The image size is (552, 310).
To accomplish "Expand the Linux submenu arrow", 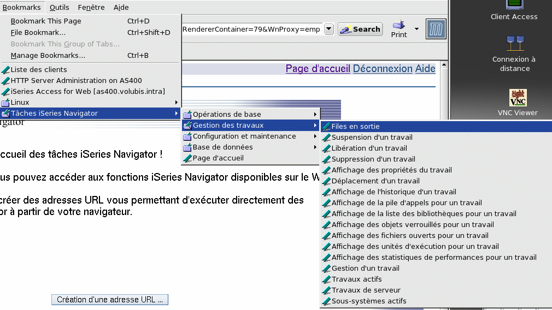I will pos(176,102).
